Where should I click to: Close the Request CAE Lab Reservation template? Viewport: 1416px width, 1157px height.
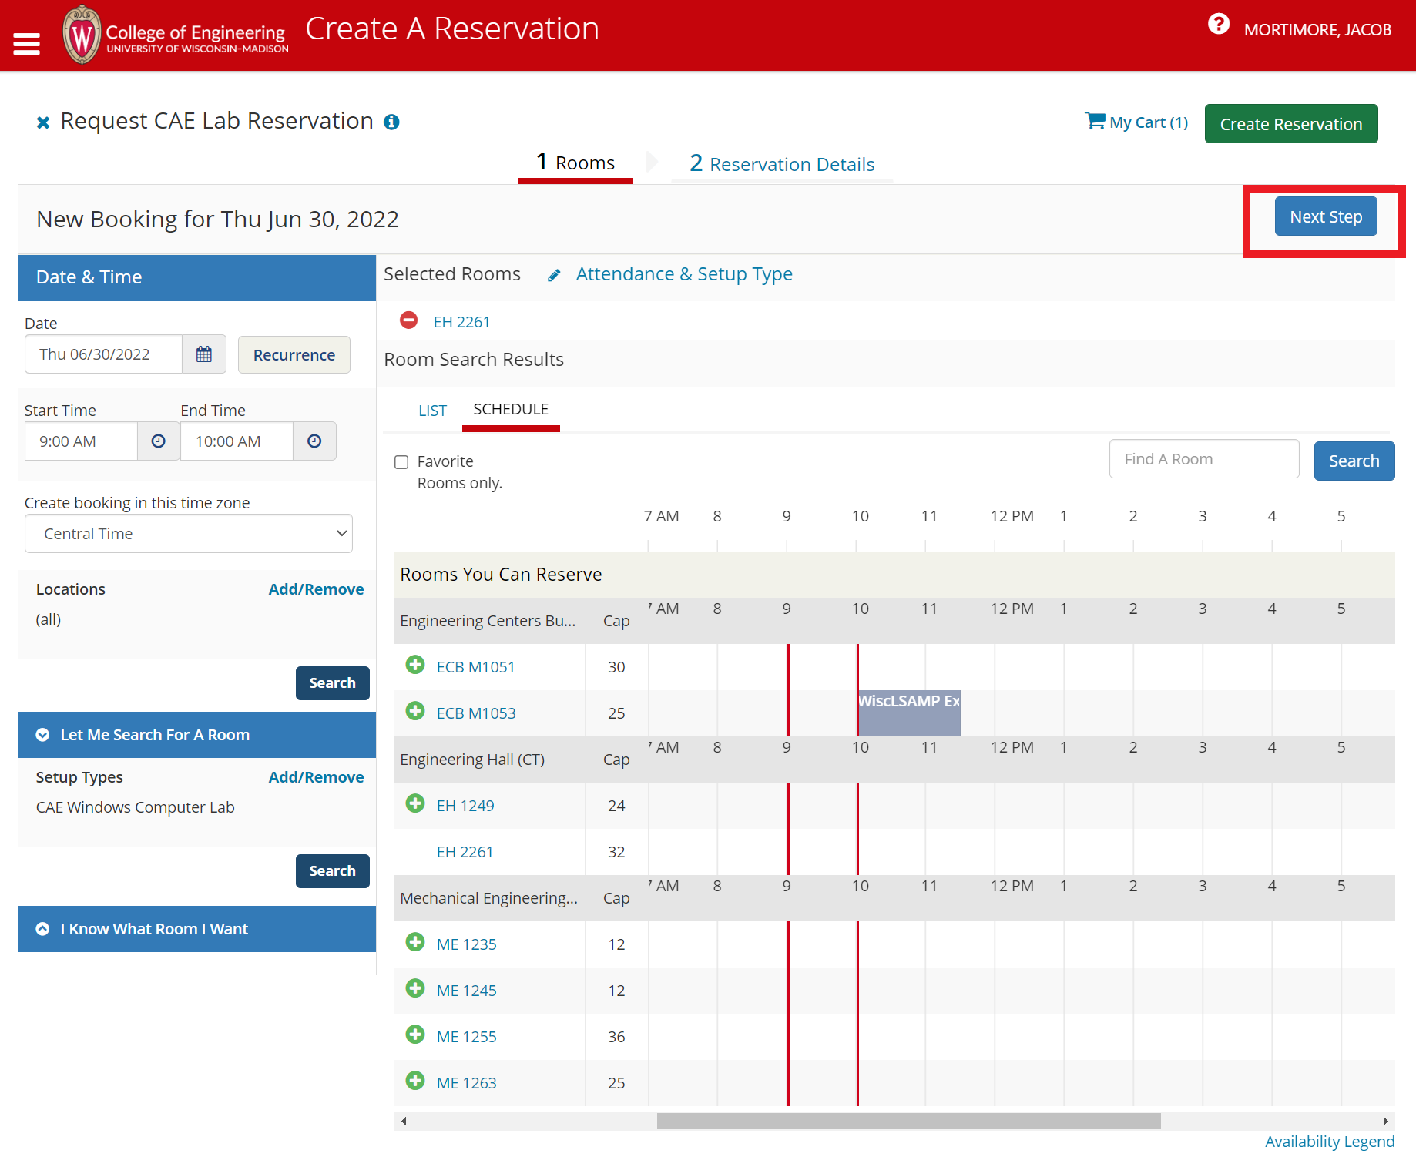click(x=43, y=122)
